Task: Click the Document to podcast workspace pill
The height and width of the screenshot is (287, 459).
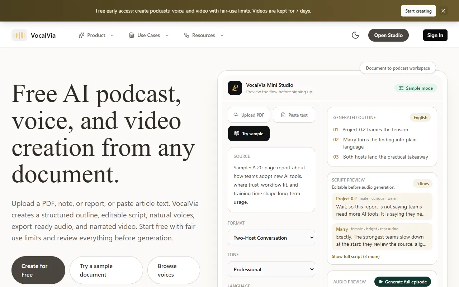Action: point(398,68)
